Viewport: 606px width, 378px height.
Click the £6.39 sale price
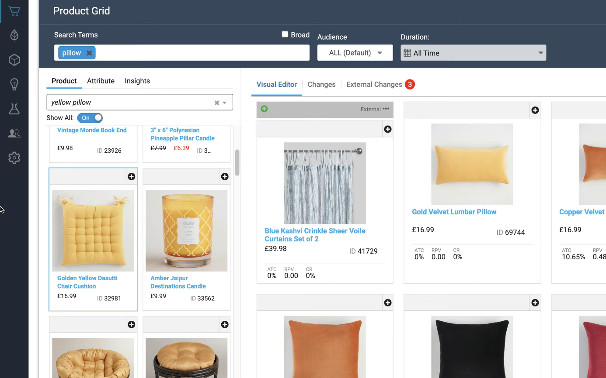(x=181, y=148)
